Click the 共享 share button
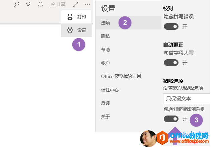 pyautogui.click(x=58, y=5)
